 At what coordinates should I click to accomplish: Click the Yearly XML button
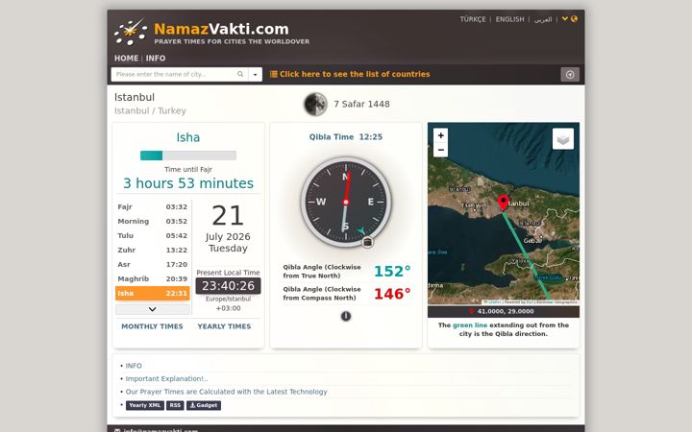pyautogui.click(x=145, y=405)
